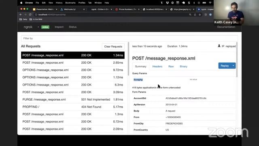The image size is (259, 146).
Task: Open the Bookmarks menu
Action: pyautogui.click(x=70, y=3)
